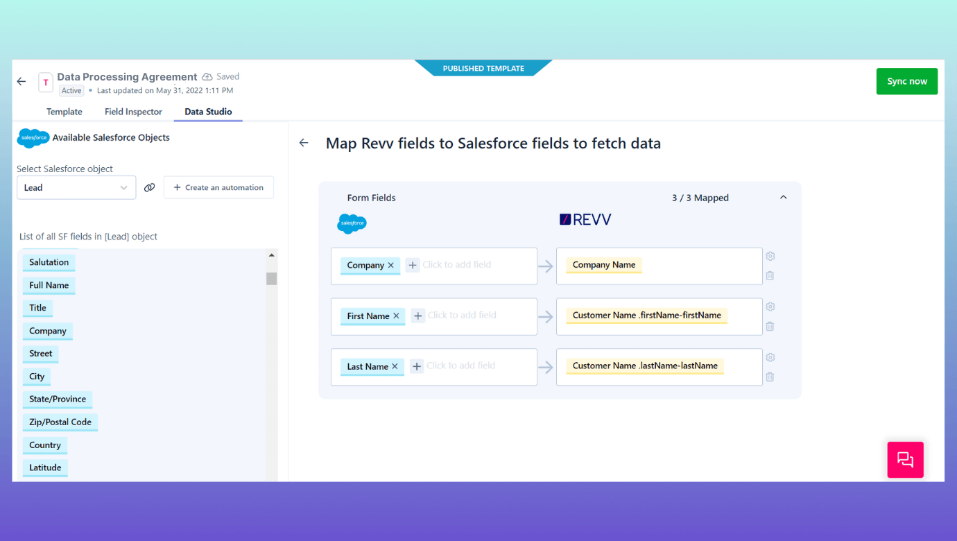This screenshot has width=957, height=541.
Task: Open settings gear for firstName mapping
Action: [x=770, y=307]
